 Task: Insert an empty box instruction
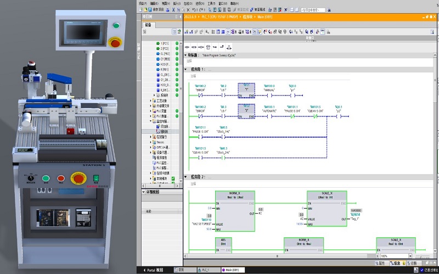coord(208,47)
